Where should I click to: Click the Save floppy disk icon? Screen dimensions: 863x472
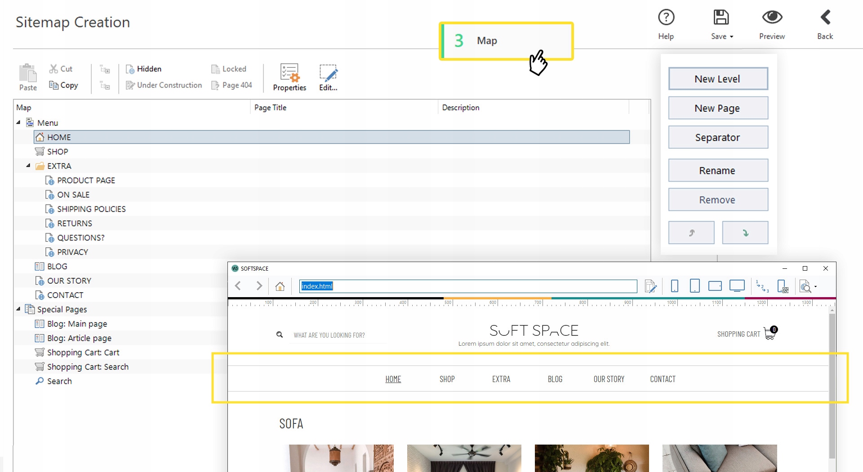(721, 18)
